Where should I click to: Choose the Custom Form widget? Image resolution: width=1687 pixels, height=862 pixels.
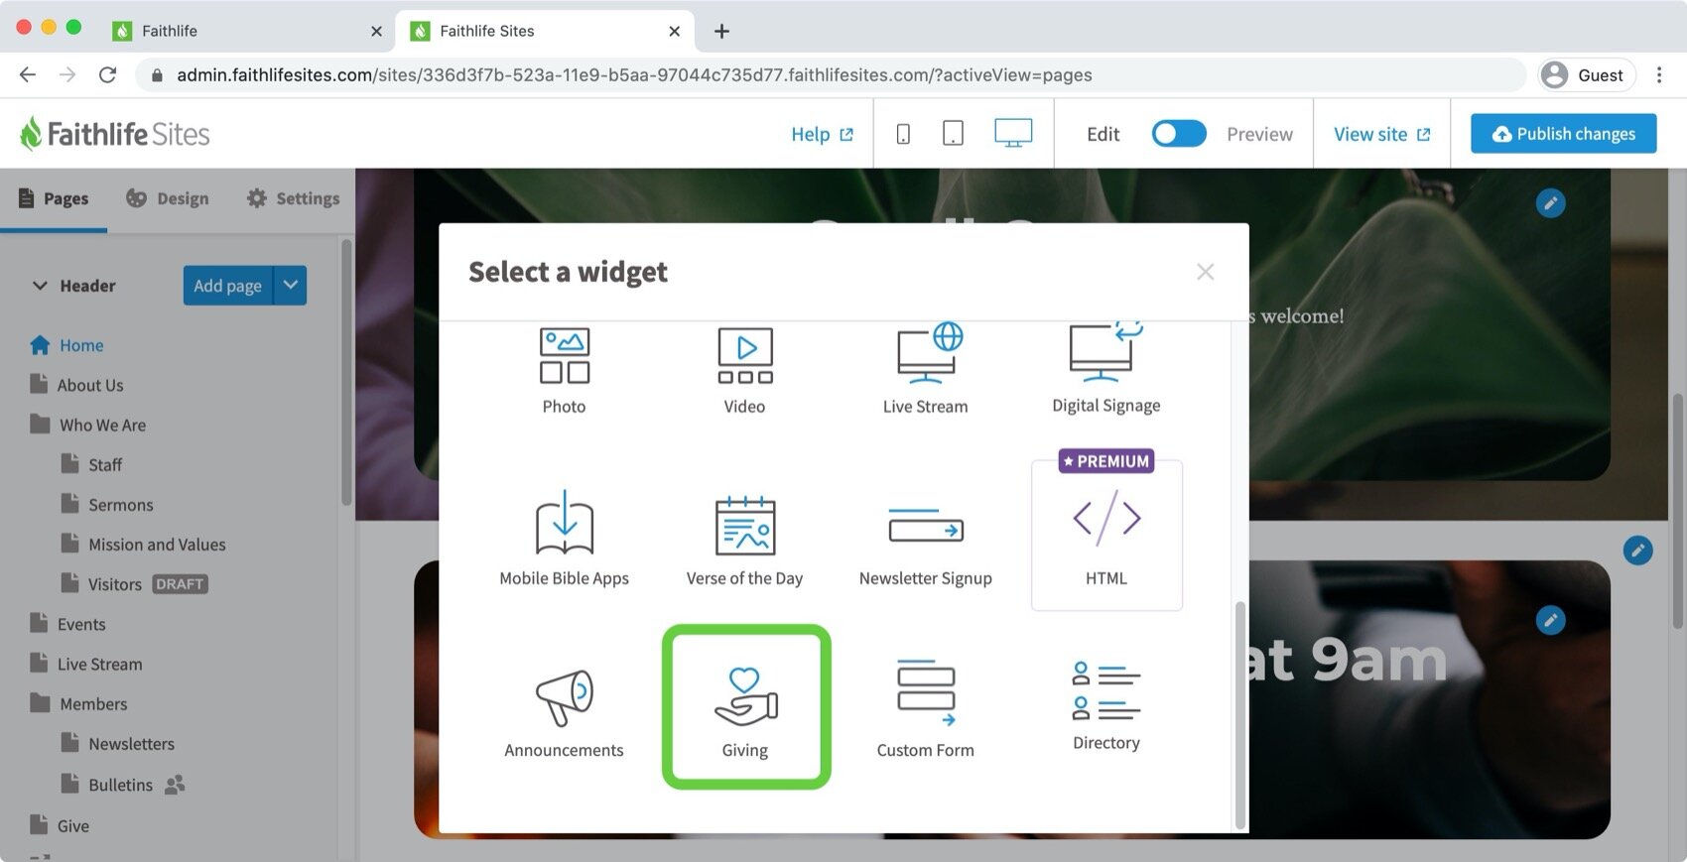[925, 708]
